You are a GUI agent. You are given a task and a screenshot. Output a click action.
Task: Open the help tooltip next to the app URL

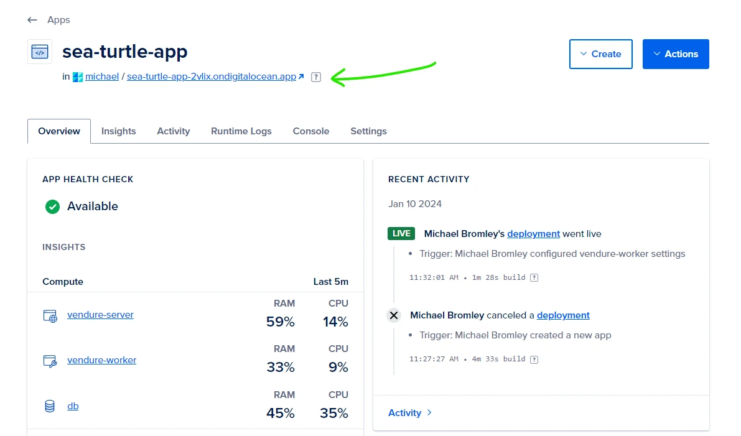[x=316, y=77]
